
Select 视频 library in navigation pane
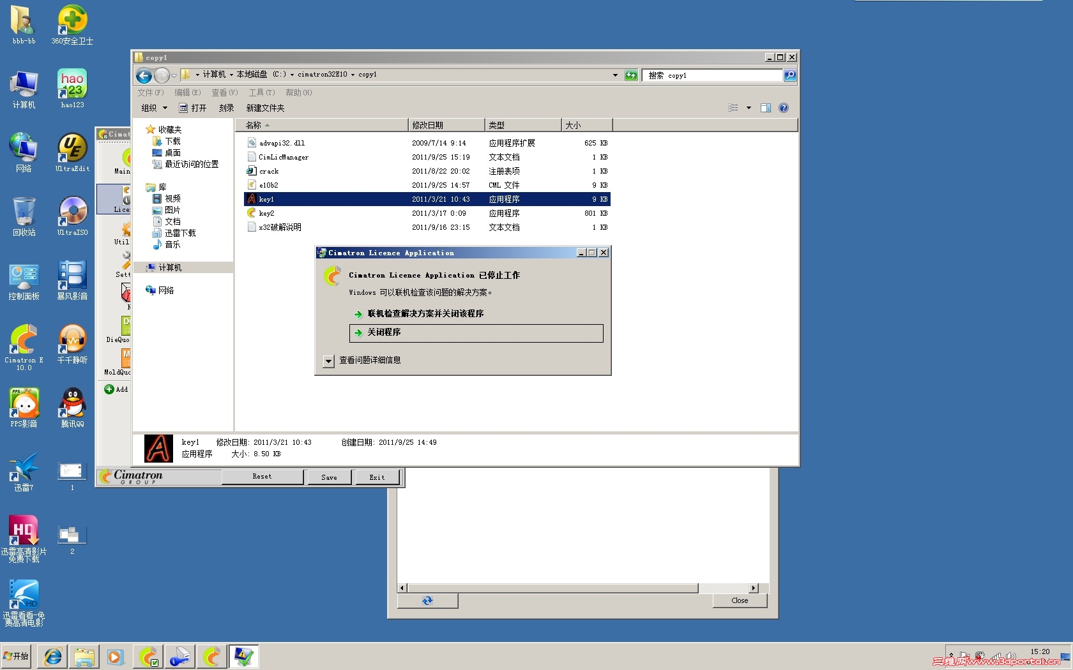click(167, 198)
